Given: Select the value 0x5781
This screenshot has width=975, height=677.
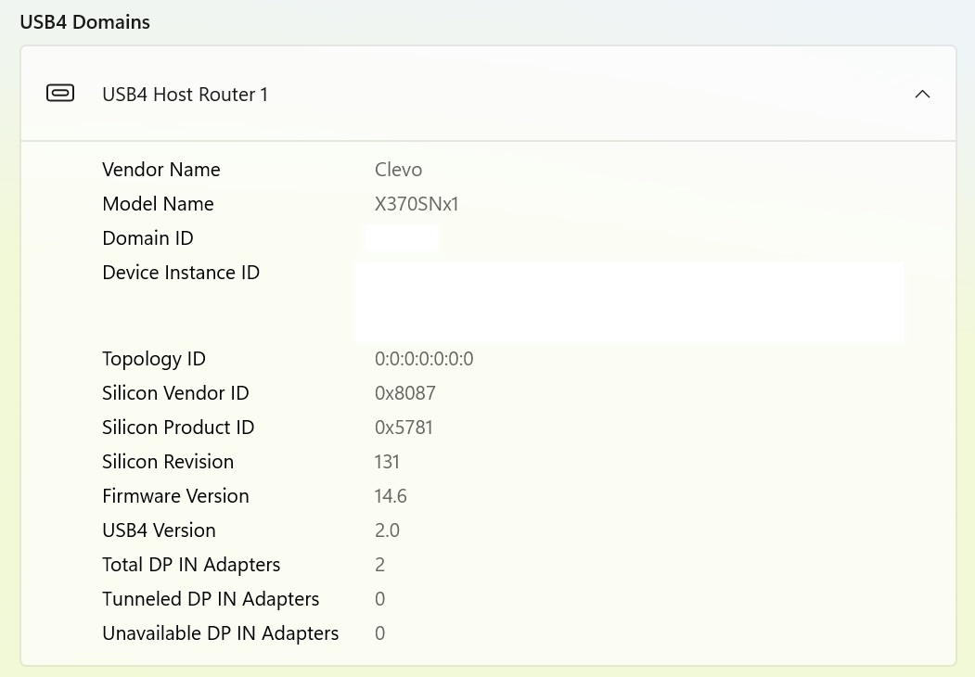Looking at the screenshot, I should click(x=404, y=428).
